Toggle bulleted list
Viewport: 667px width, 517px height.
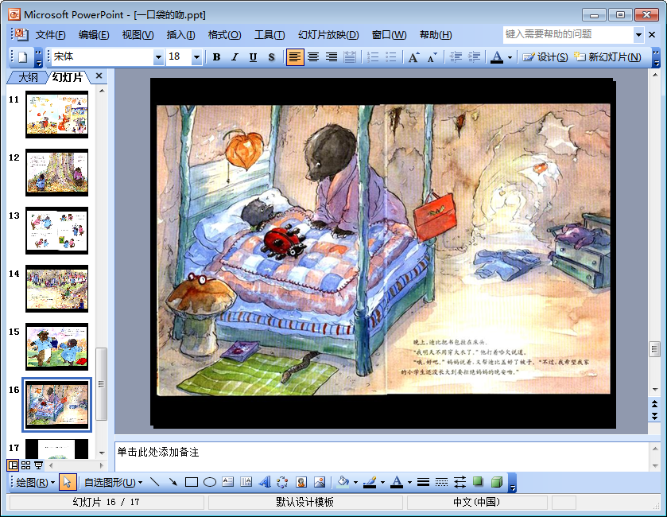point(390,57)
